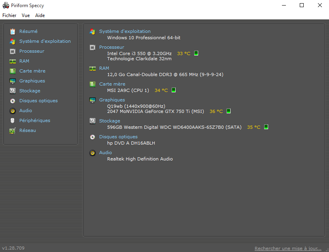Click the Q19wb (1440x900@60Hz) line
Image resolution: width=329 pixels, height=252 pixels.
pyautogui.click(x=136, y=106)
